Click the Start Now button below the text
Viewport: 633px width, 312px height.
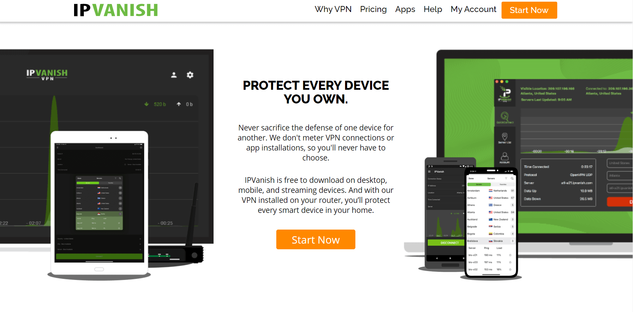click(x=316, y=240)
